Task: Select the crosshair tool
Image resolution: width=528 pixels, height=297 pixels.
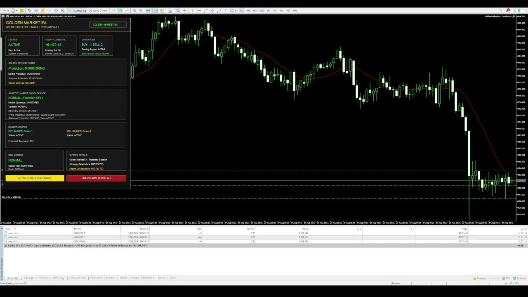Action: tap(184, 11)
